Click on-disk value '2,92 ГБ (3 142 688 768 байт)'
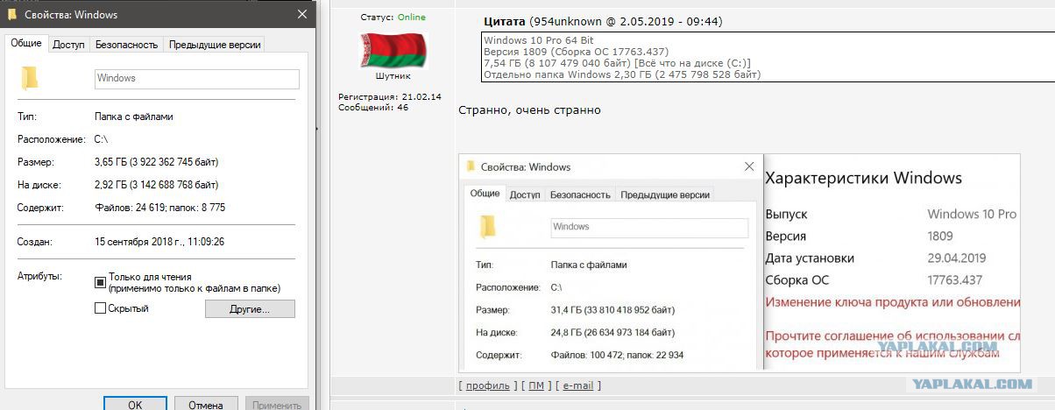1055x410 pixels. coord(156,185)
